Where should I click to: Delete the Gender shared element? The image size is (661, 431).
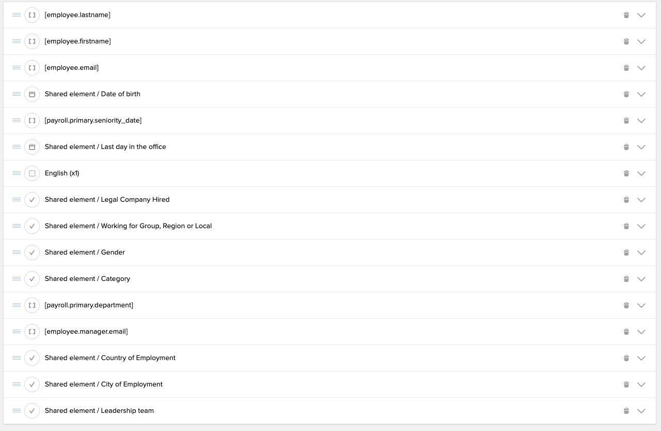tap(626, 252)
